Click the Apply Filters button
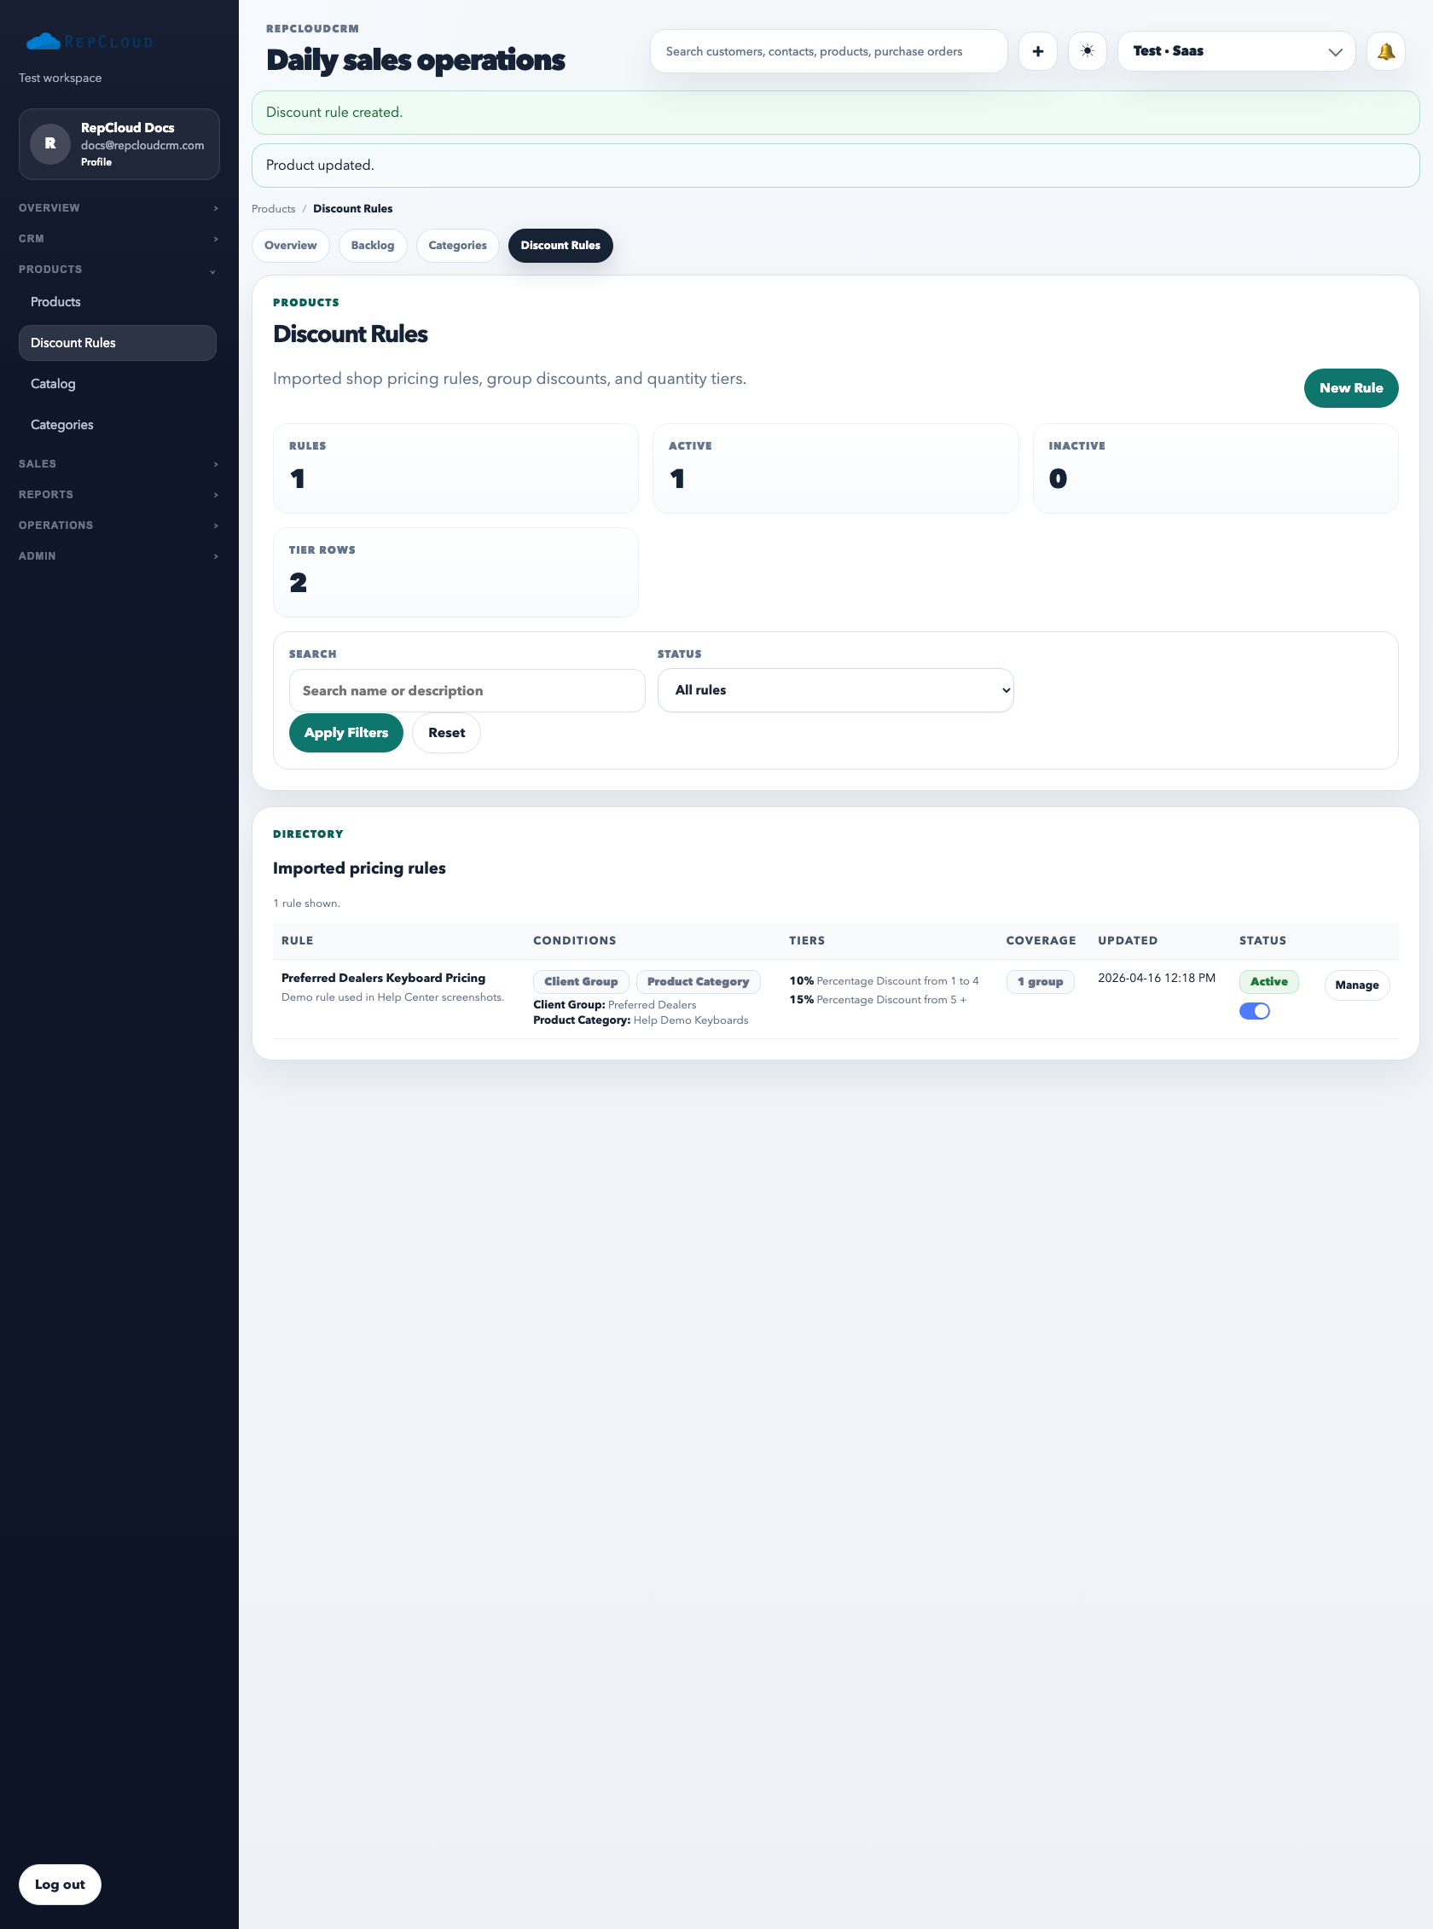1433x1929 pixels. tap(346, 733)
